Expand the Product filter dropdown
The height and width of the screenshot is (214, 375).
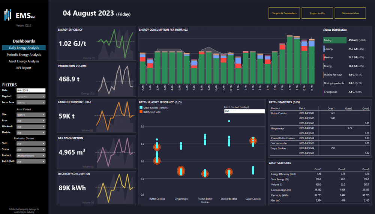click(31, 155)
